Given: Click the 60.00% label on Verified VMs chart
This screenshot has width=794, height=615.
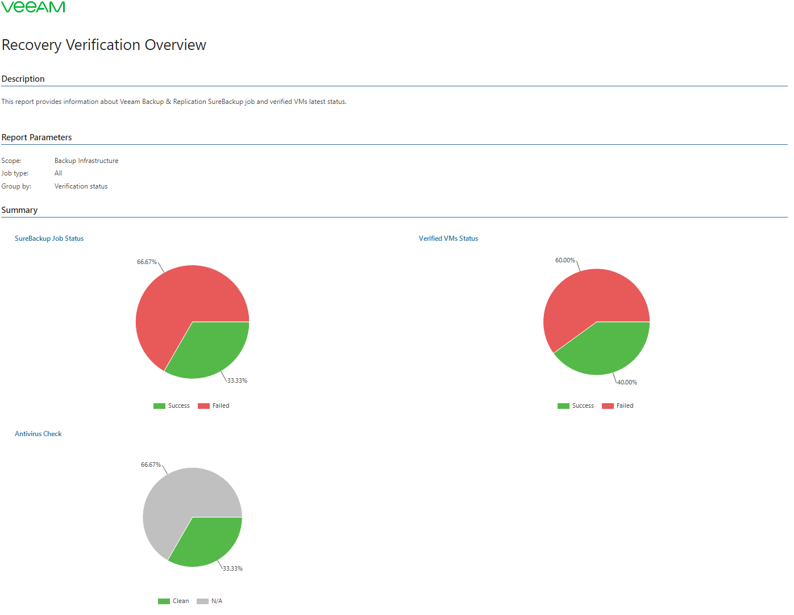Looking at the screenshot, I should [565, 261].
